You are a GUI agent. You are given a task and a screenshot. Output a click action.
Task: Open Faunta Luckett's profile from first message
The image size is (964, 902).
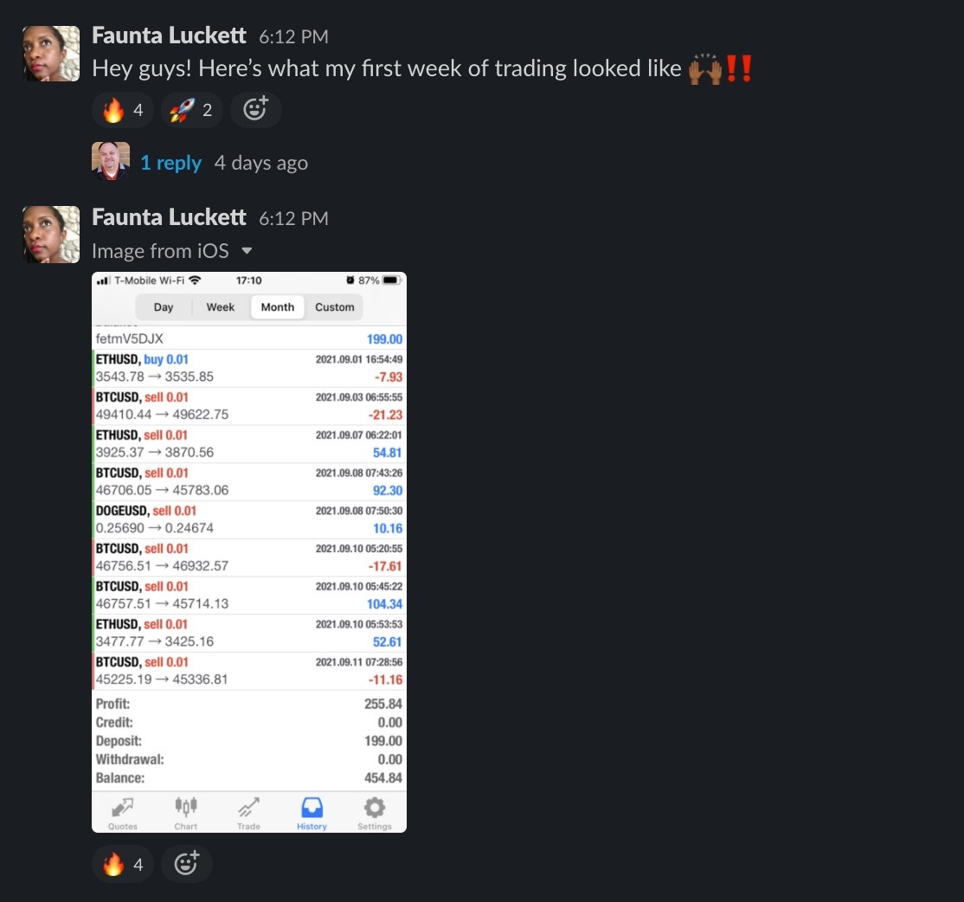[x=169, y=35]
